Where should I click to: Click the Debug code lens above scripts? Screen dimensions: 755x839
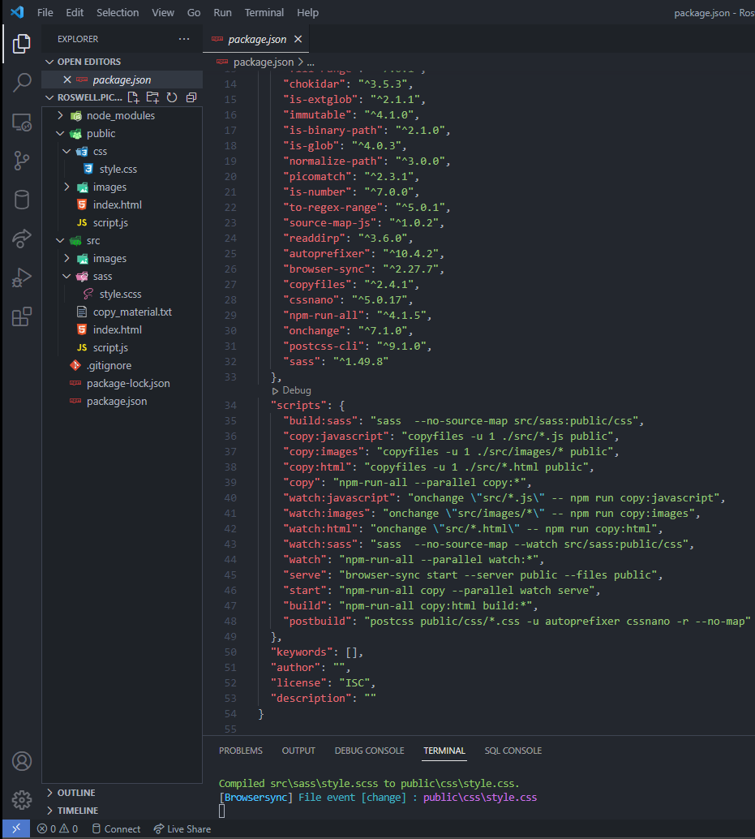coord(296,390)
